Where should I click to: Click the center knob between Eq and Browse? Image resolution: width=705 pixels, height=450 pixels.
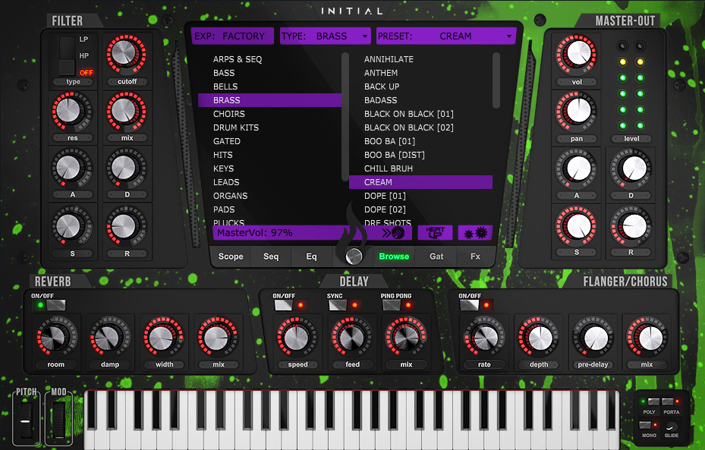[354, 256]
